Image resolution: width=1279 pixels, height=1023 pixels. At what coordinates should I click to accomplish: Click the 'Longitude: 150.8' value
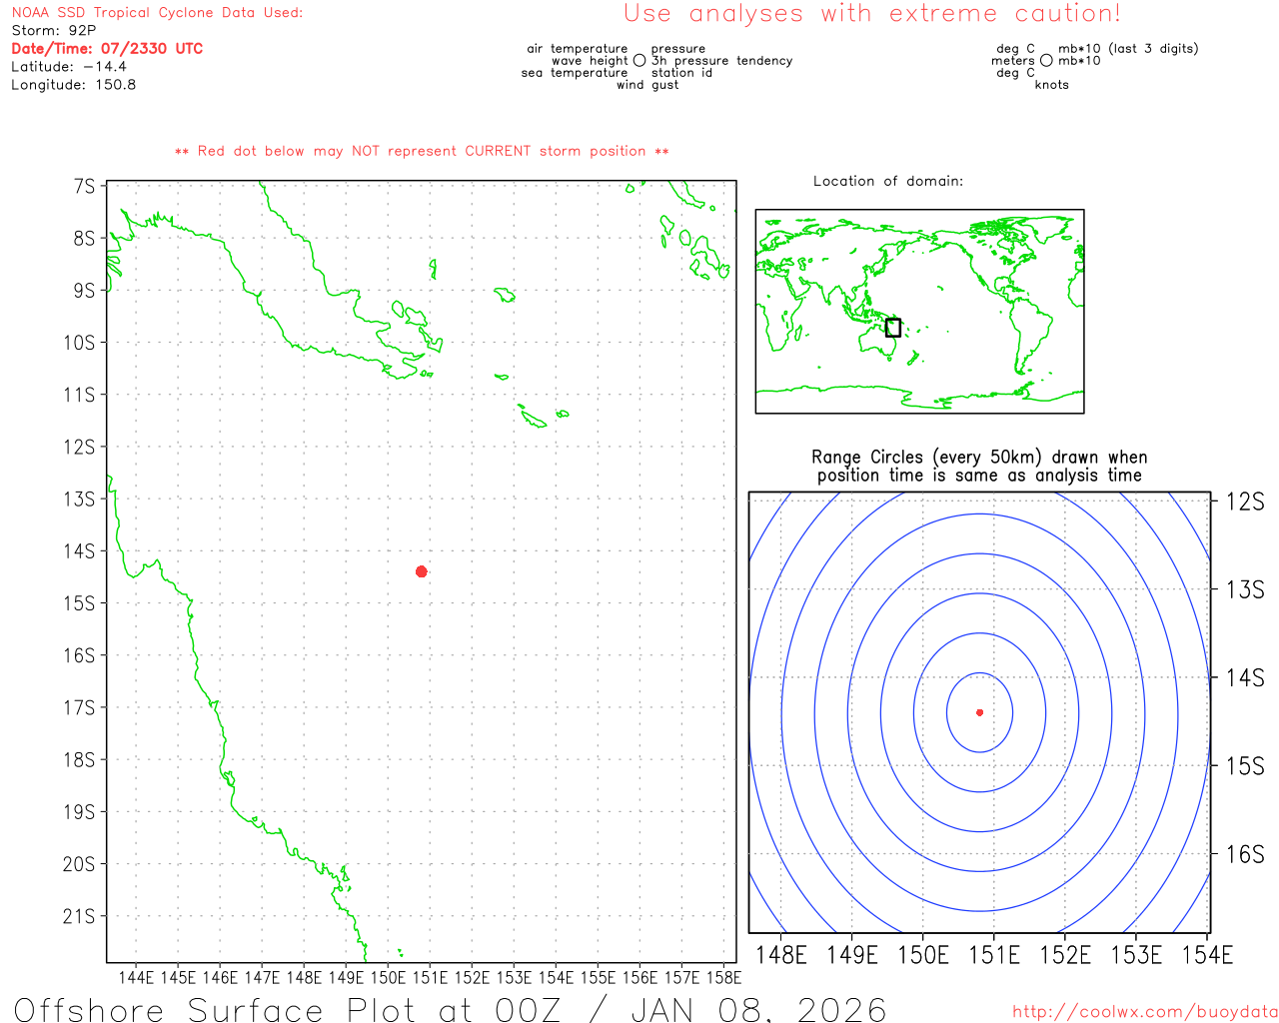pyautogui.click(x=74, y=85)
